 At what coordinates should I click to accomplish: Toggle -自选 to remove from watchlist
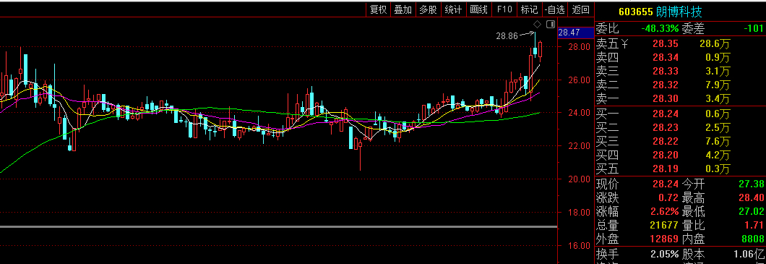(x=556, y=9)
